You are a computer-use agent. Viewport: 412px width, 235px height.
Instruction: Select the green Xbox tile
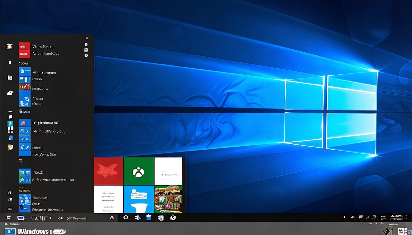[139, 171]
